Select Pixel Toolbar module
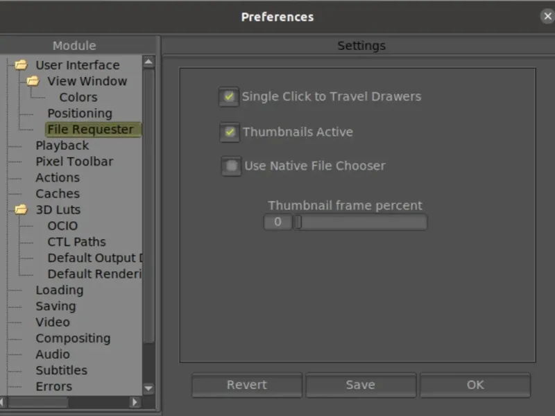The height and width of the screenshot is (416, 555). tap(74, 162)
